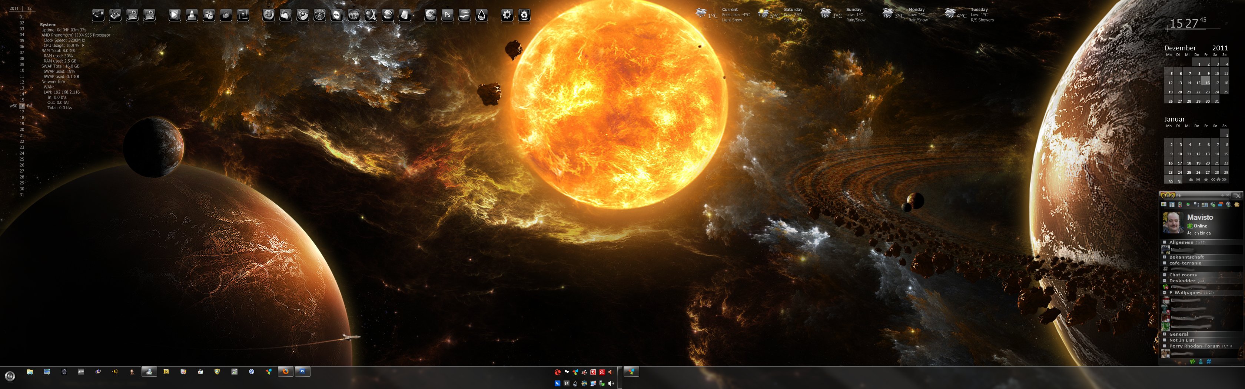Screen dimensions: 1245x389
Task: Switch to Firefox taskbar button
Action: click(x=286, y=372)
